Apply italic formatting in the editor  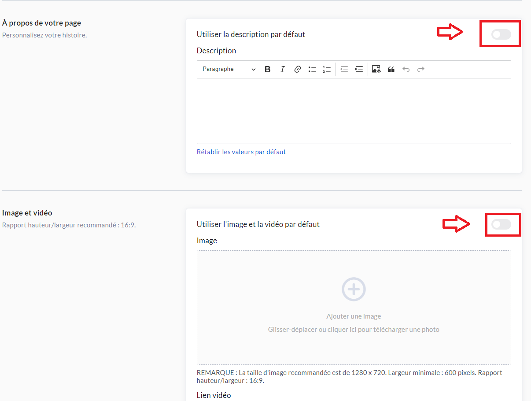point(282,69)
